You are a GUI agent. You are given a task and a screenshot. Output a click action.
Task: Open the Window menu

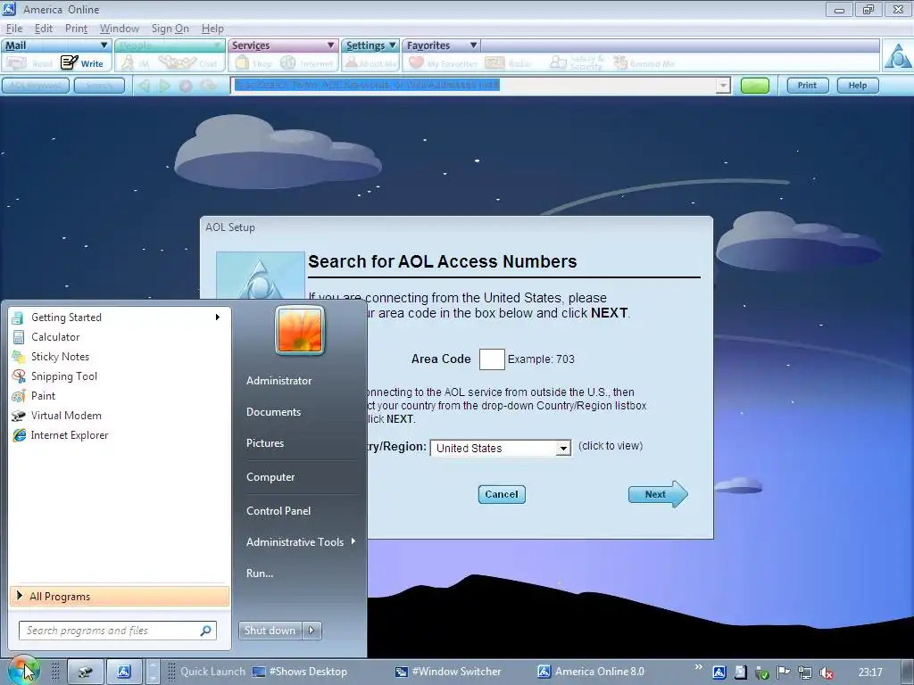click(120, 28)
